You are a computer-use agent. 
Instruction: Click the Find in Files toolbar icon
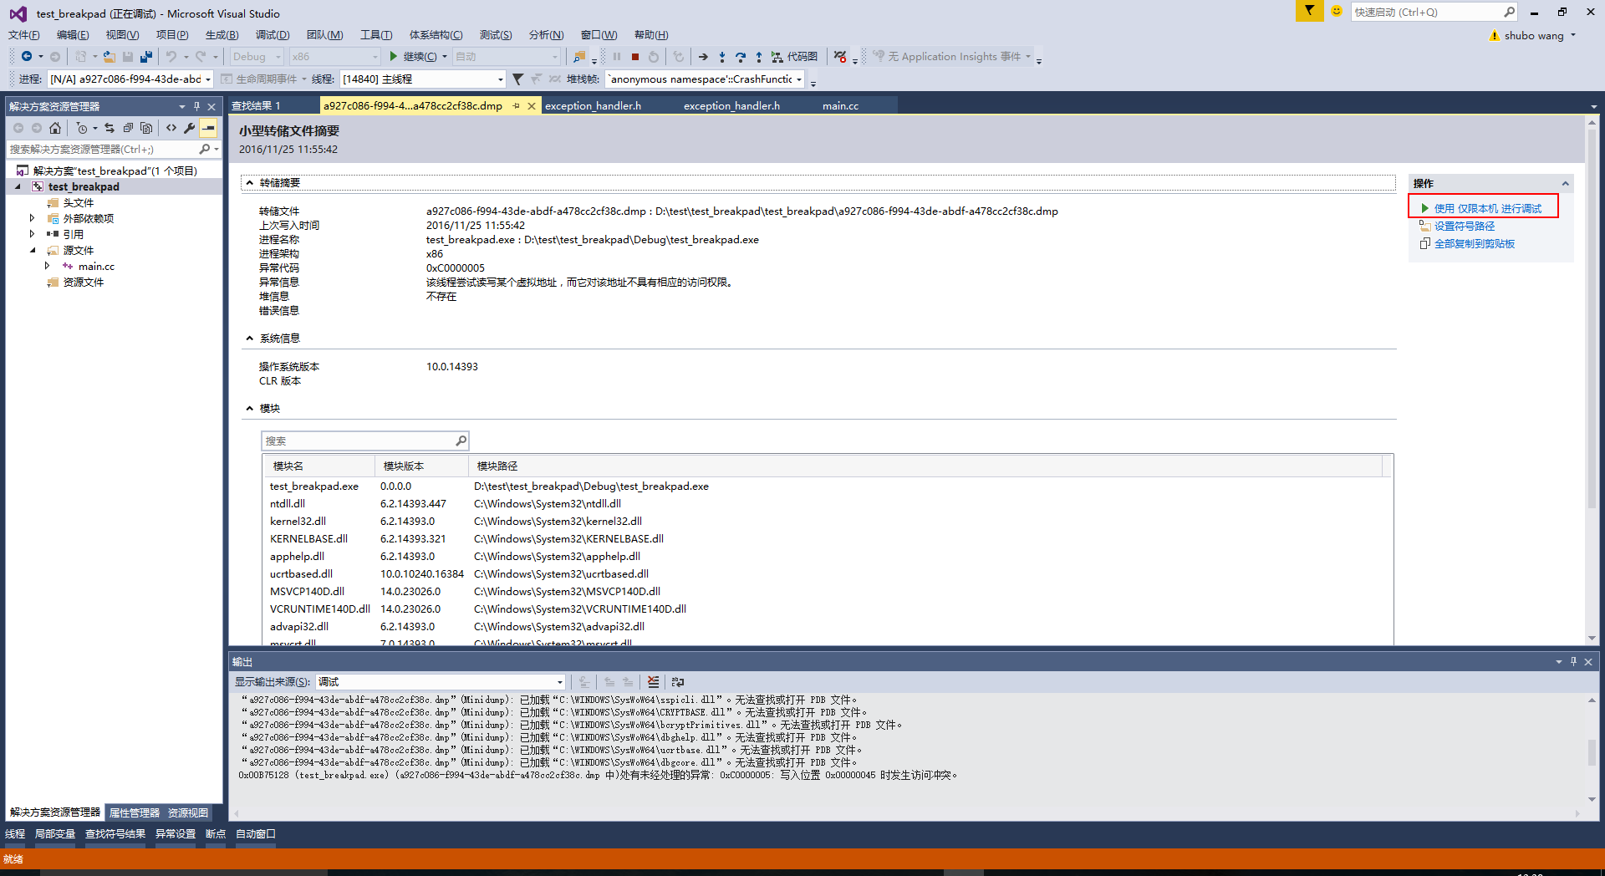pos(579,57)
